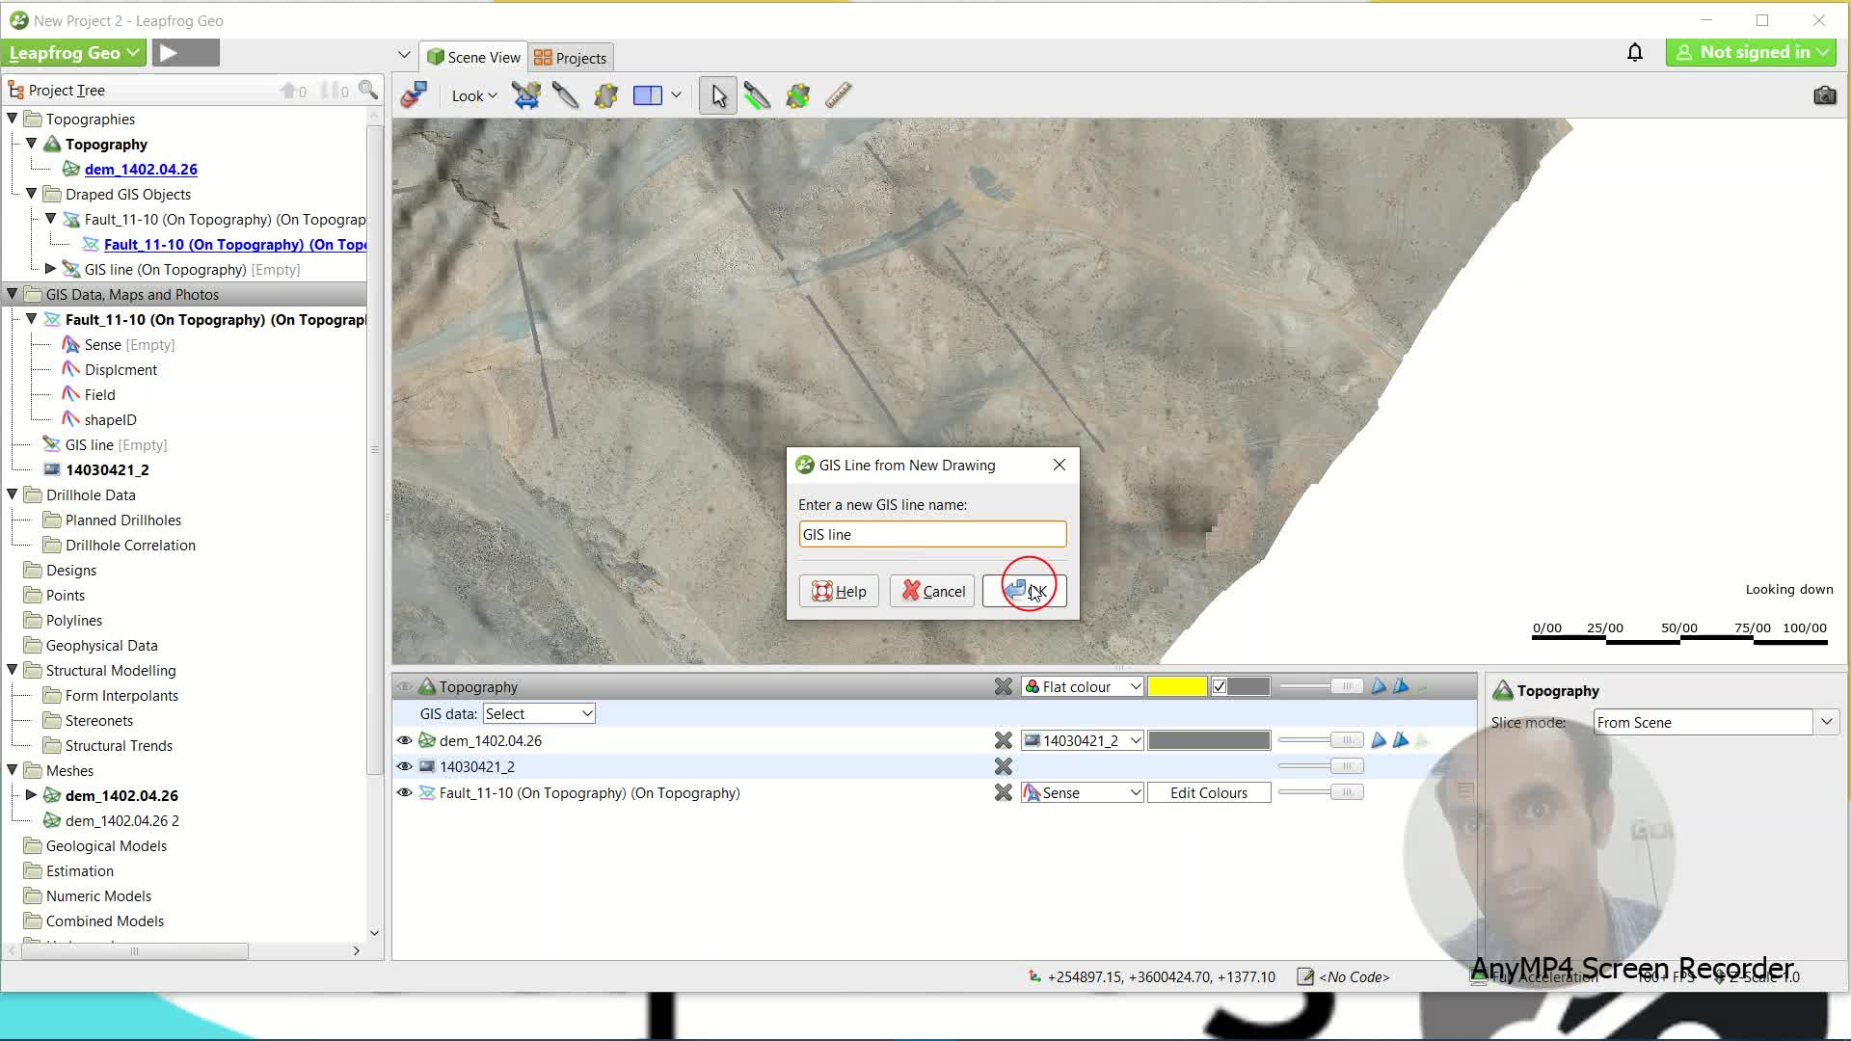Open the Look menu
This screenshot has height=1041, width=1851.
tap(473, 95)
